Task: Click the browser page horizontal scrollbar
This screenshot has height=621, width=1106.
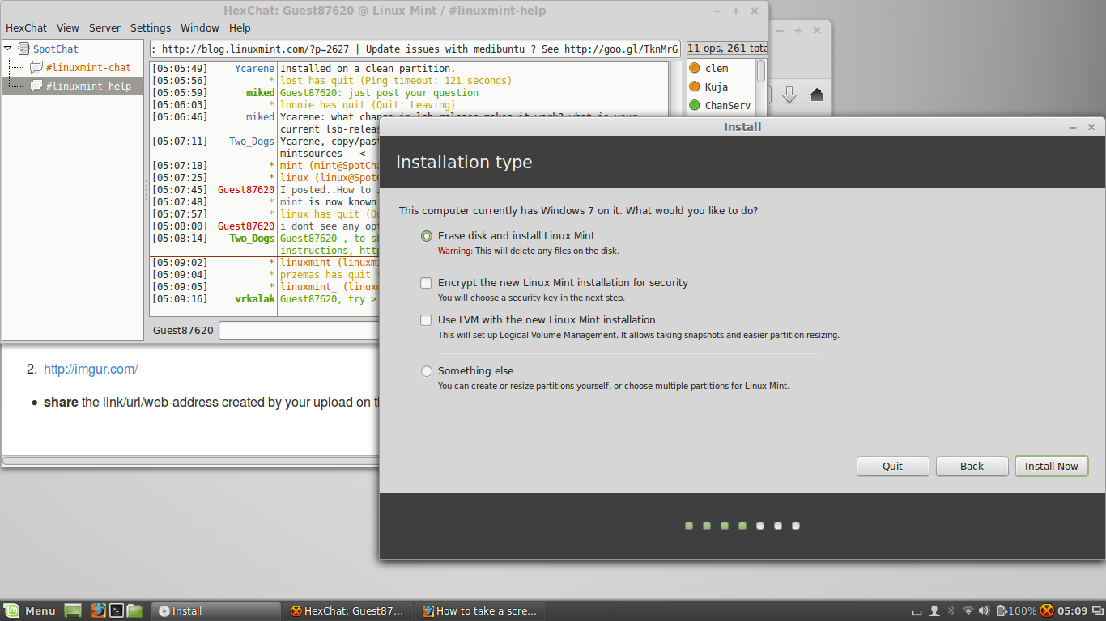Action: point(190,461)
